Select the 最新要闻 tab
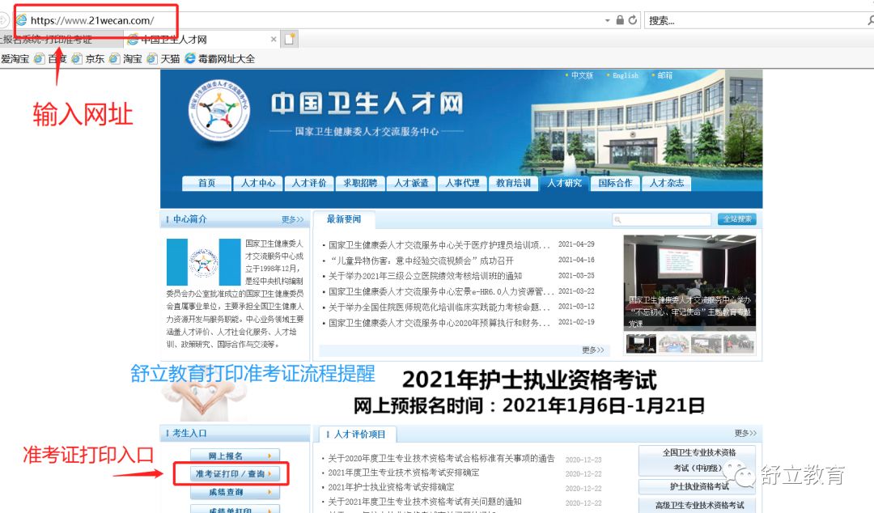The width and height of the screenshot is (874, 513). (x=344, y=219)
